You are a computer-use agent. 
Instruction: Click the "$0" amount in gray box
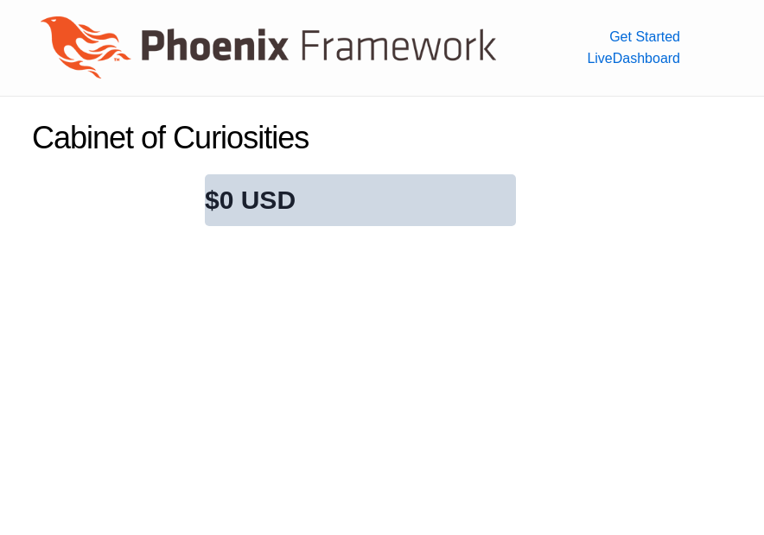219,200
